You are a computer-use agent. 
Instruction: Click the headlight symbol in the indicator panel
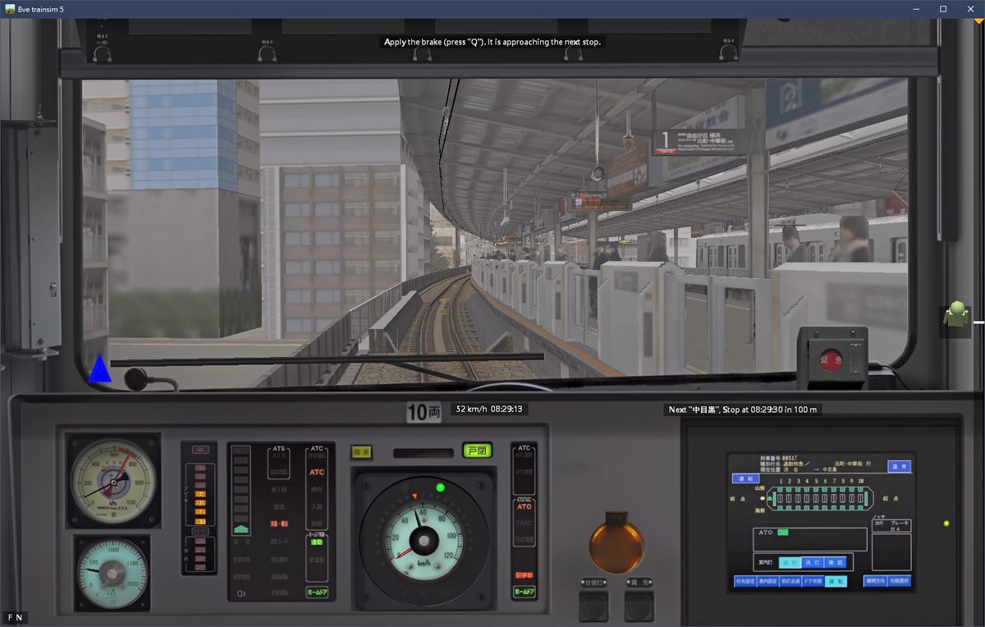pos(241,593)
